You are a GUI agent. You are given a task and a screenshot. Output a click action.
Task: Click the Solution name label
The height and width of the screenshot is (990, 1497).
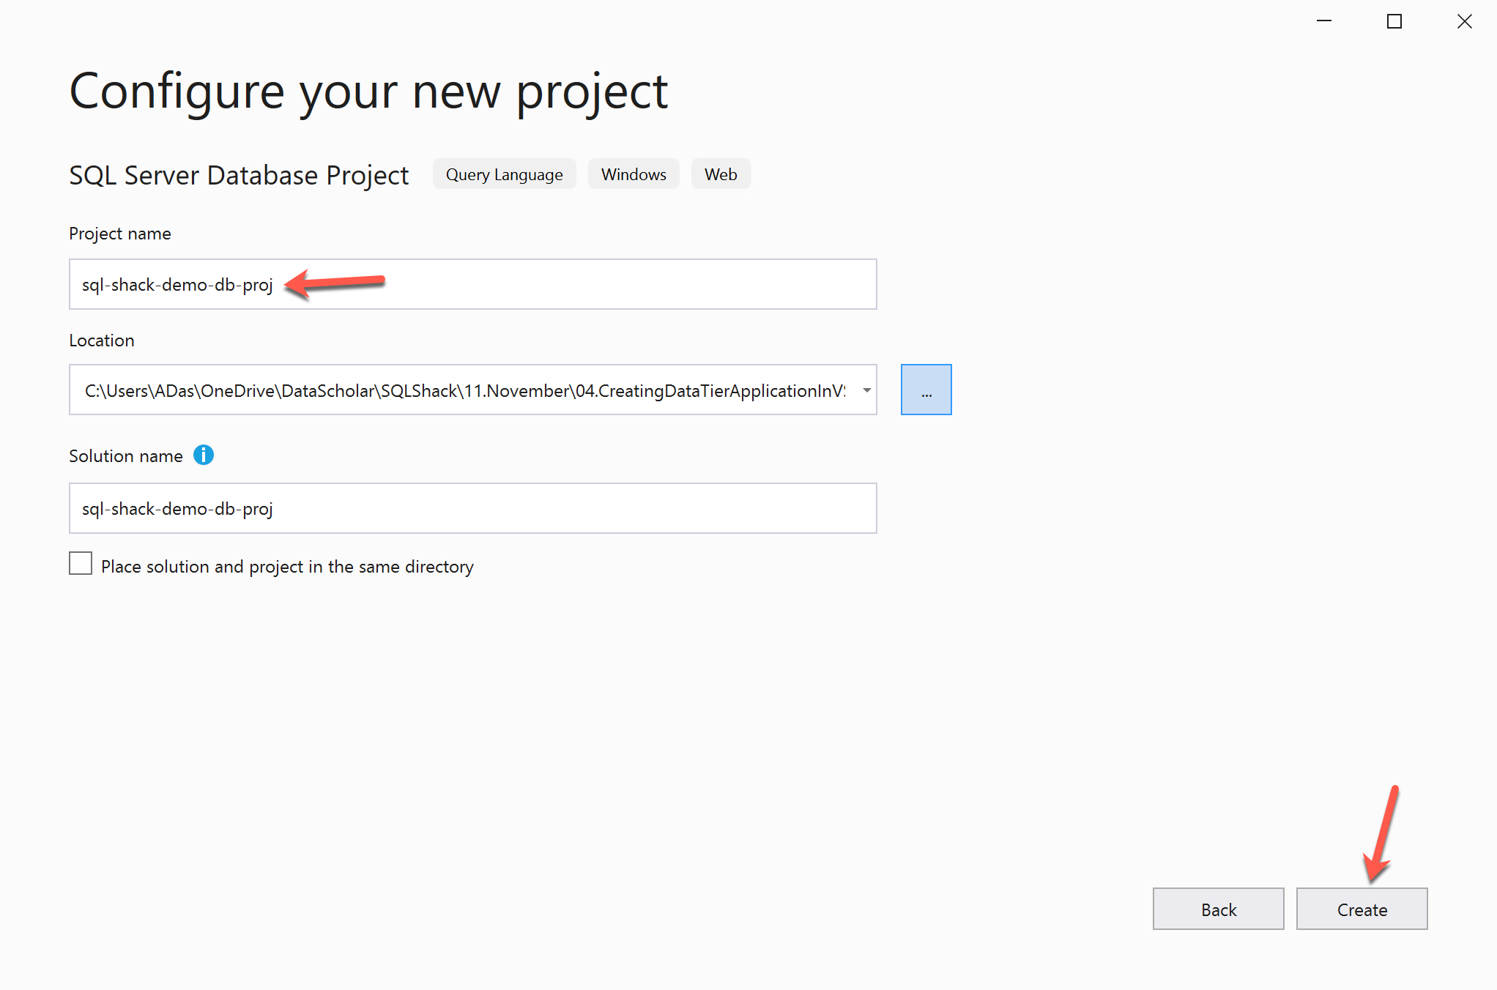(126, 456)
